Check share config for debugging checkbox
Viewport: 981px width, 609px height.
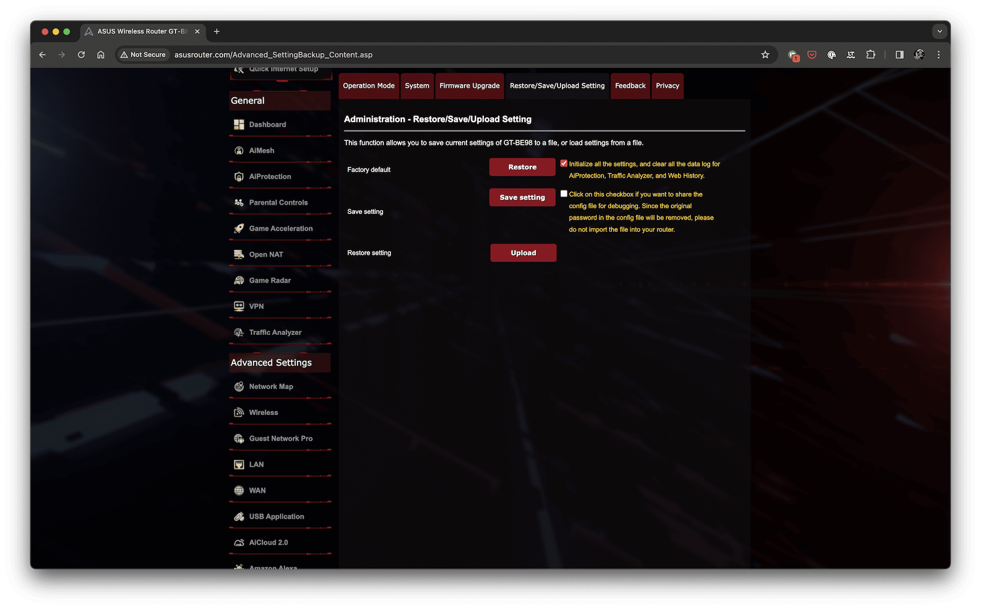pyautogui.click(x=564, y=193)
